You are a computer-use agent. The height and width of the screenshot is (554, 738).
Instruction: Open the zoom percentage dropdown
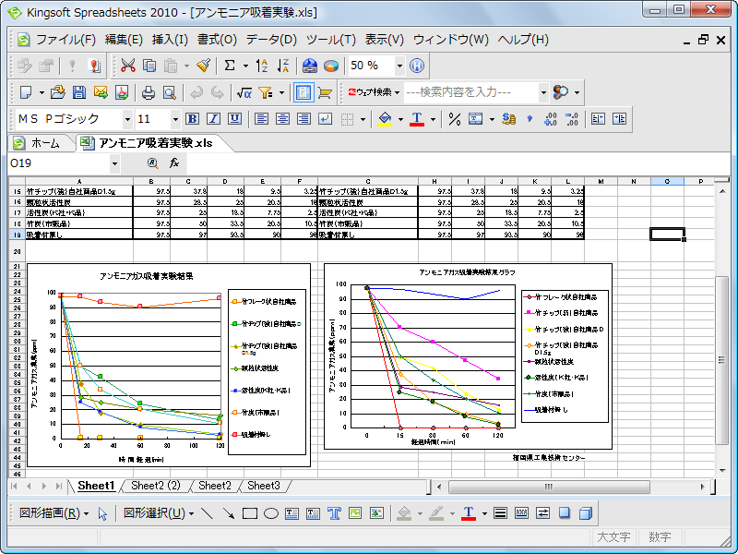pos(399,66)
